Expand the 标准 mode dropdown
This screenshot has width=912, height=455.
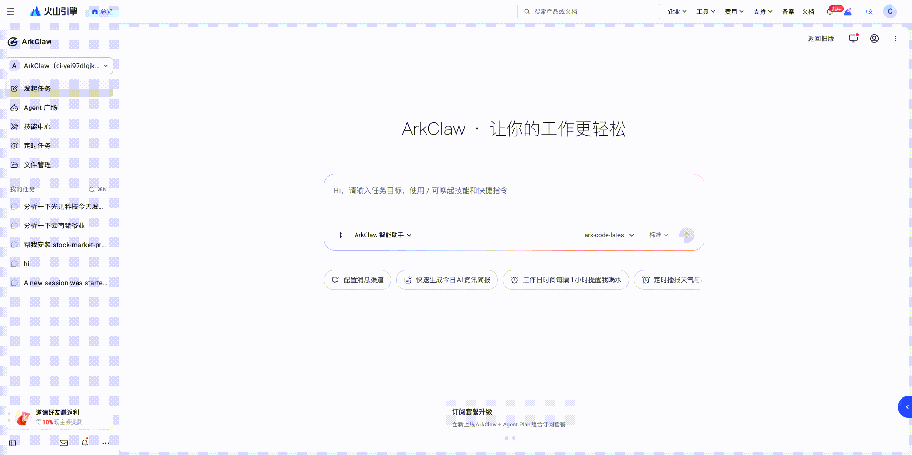659,235
